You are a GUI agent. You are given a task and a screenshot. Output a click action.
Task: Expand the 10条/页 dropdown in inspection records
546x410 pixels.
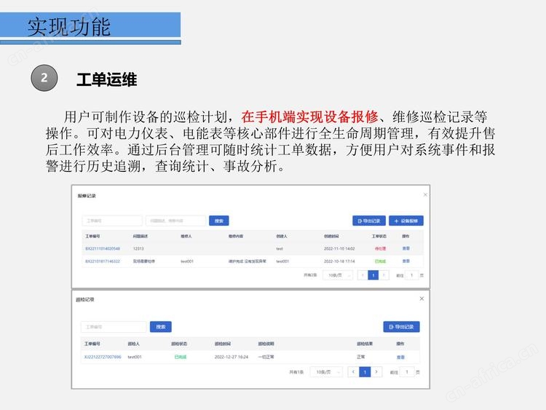click(x=326, y=371)
